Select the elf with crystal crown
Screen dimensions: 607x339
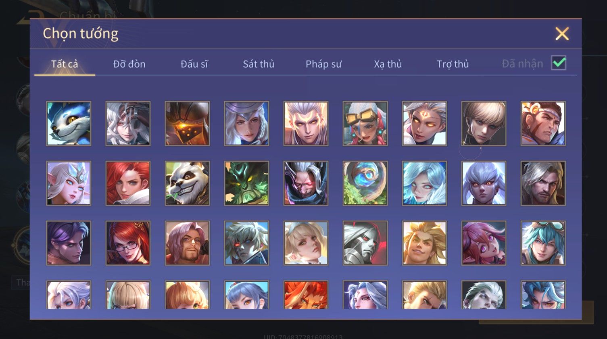point(69,183)
